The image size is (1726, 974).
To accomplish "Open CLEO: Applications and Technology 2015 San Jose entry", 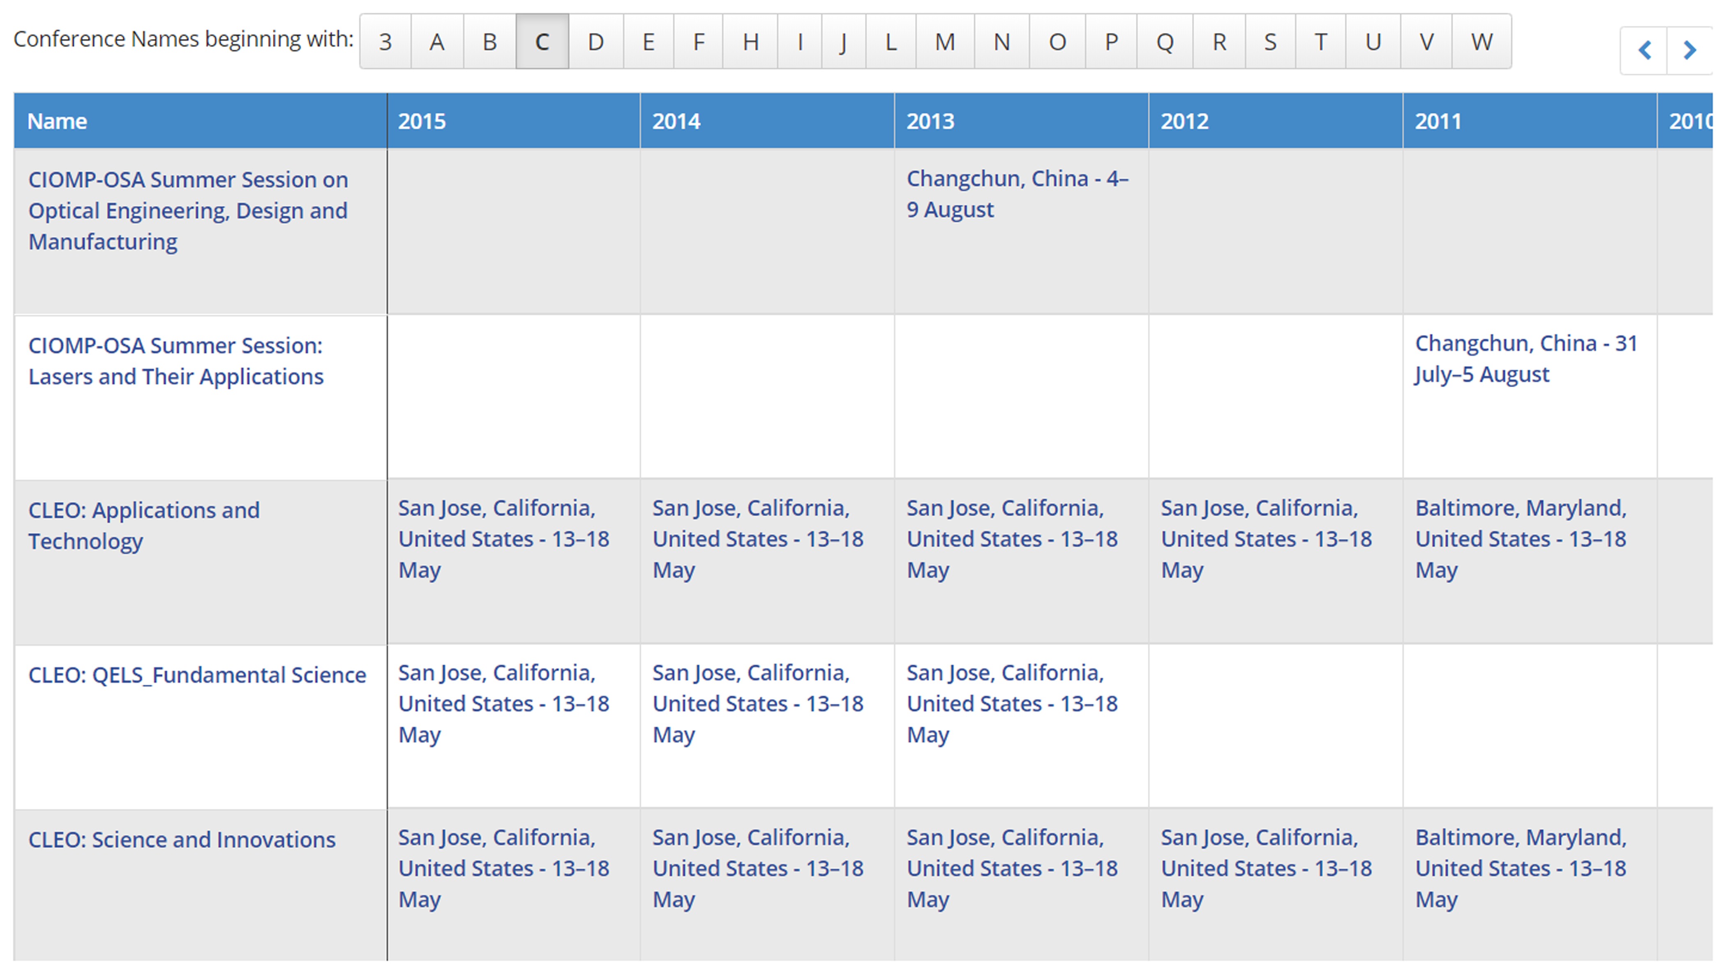I will click(504, 539).
